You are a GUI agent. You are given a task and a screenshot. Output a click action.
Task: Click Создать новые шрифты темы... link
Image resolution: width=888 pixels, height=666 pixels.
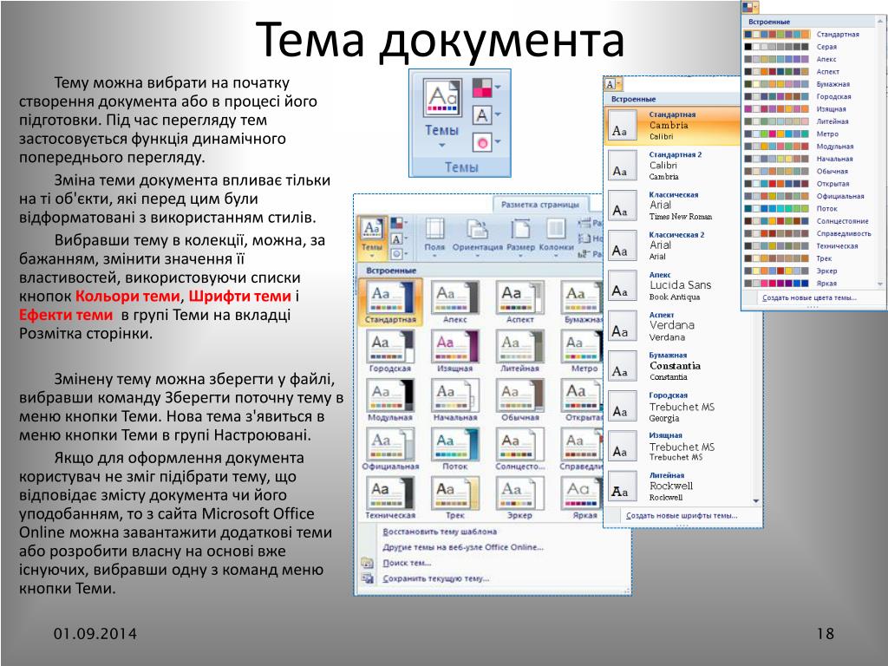682,516
